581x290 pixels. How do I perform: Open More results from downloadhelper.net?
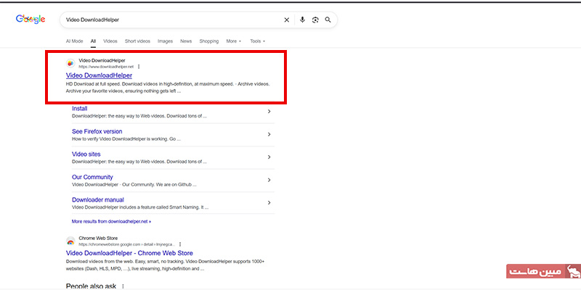[111, 220]
